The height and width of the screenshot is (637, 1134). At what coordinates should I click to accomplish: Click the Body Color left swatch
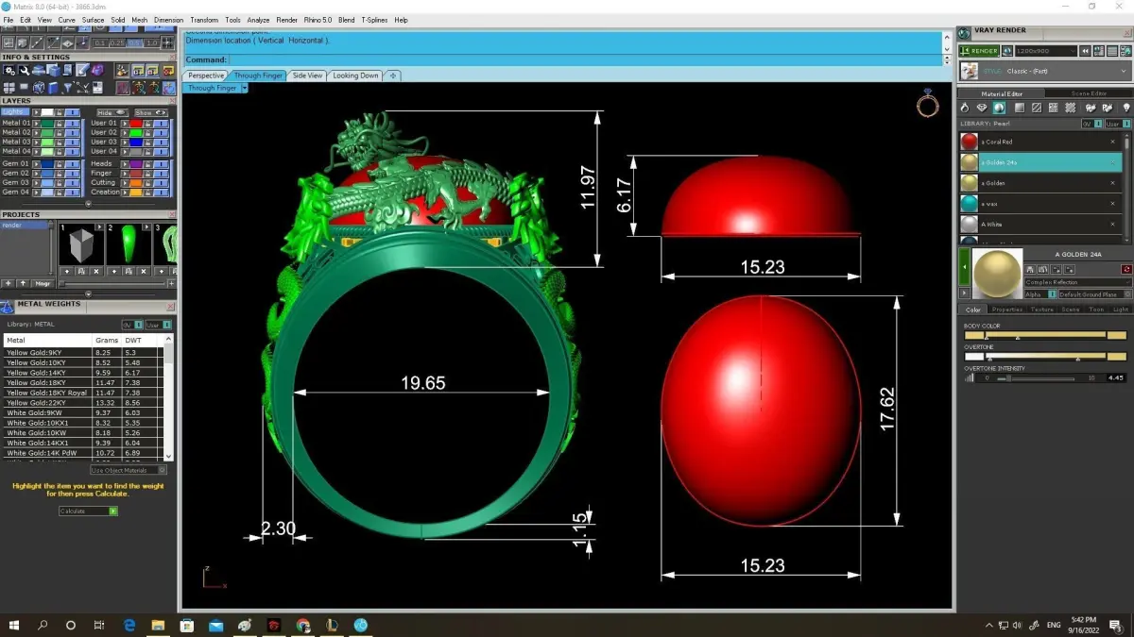[974, 335]
